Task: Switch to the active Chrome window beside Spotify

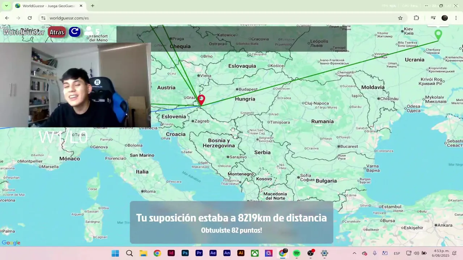Action: tap(283, 253)
